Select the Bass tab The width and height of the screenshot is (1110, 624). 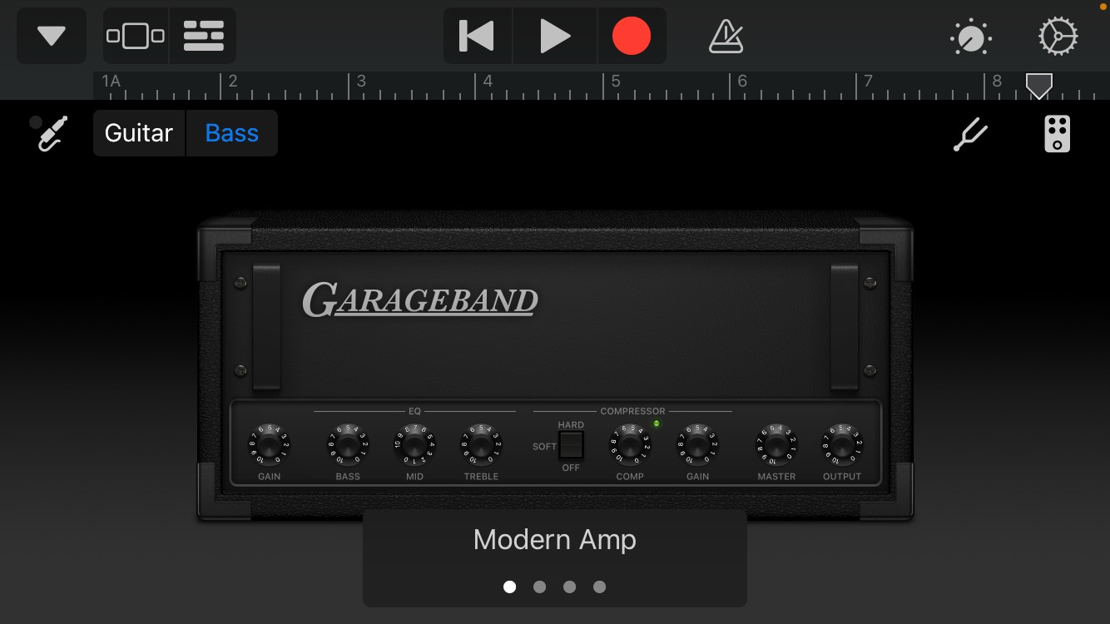pos(232,133)
